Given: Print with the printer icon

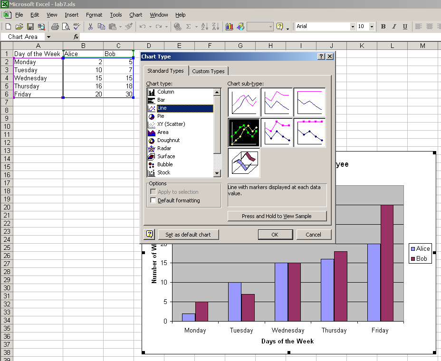Looking at the screenshot, I should tap(55, 27).
